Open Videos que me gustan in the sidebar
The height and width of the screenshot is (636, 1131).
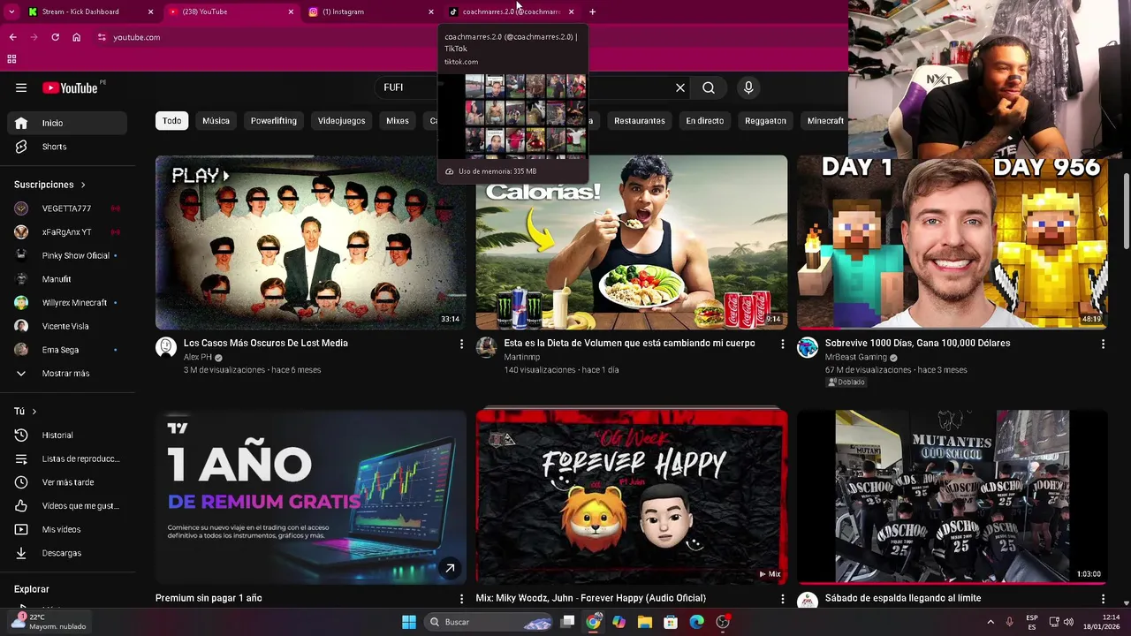pyautogui.click(x=67, y=505)
